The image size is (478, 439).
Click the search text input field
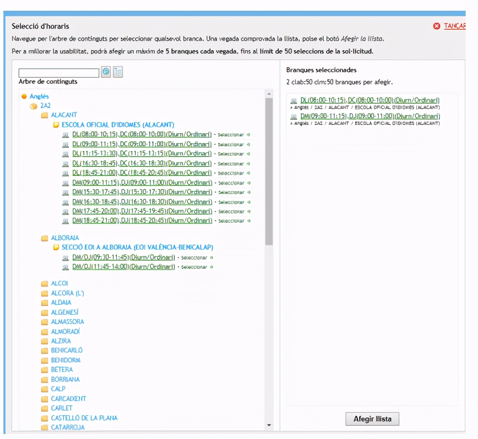coord(59,73)
